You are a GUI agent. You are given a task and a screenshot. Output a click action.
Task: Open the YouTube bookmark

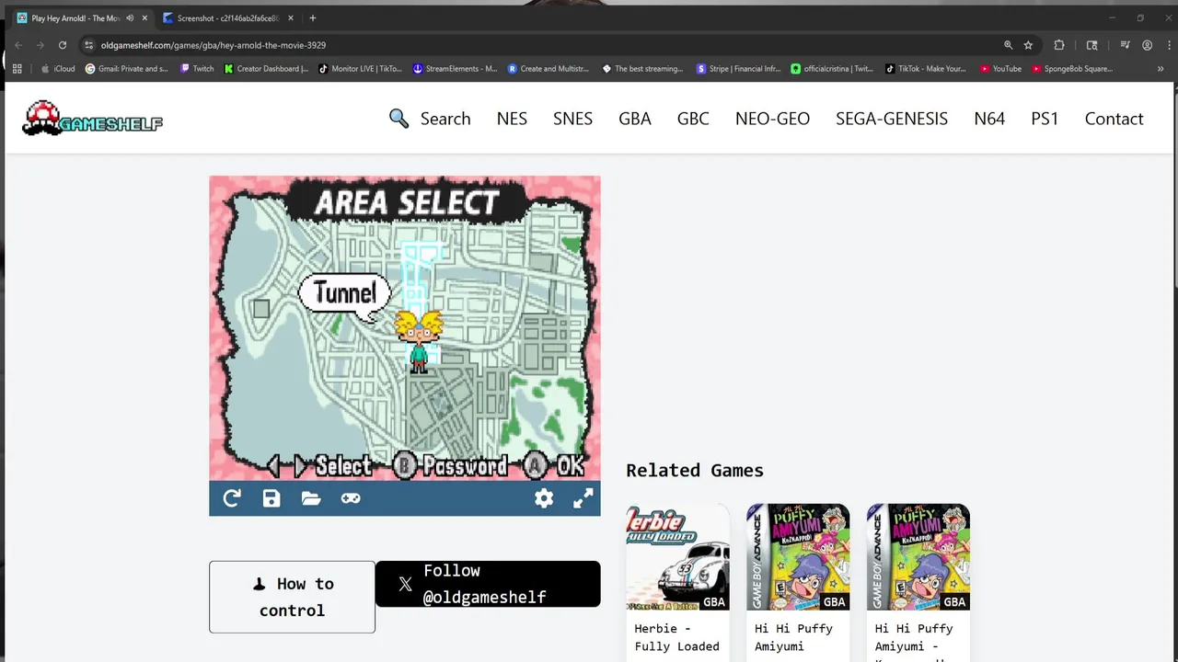click(x=1001, y=68)
